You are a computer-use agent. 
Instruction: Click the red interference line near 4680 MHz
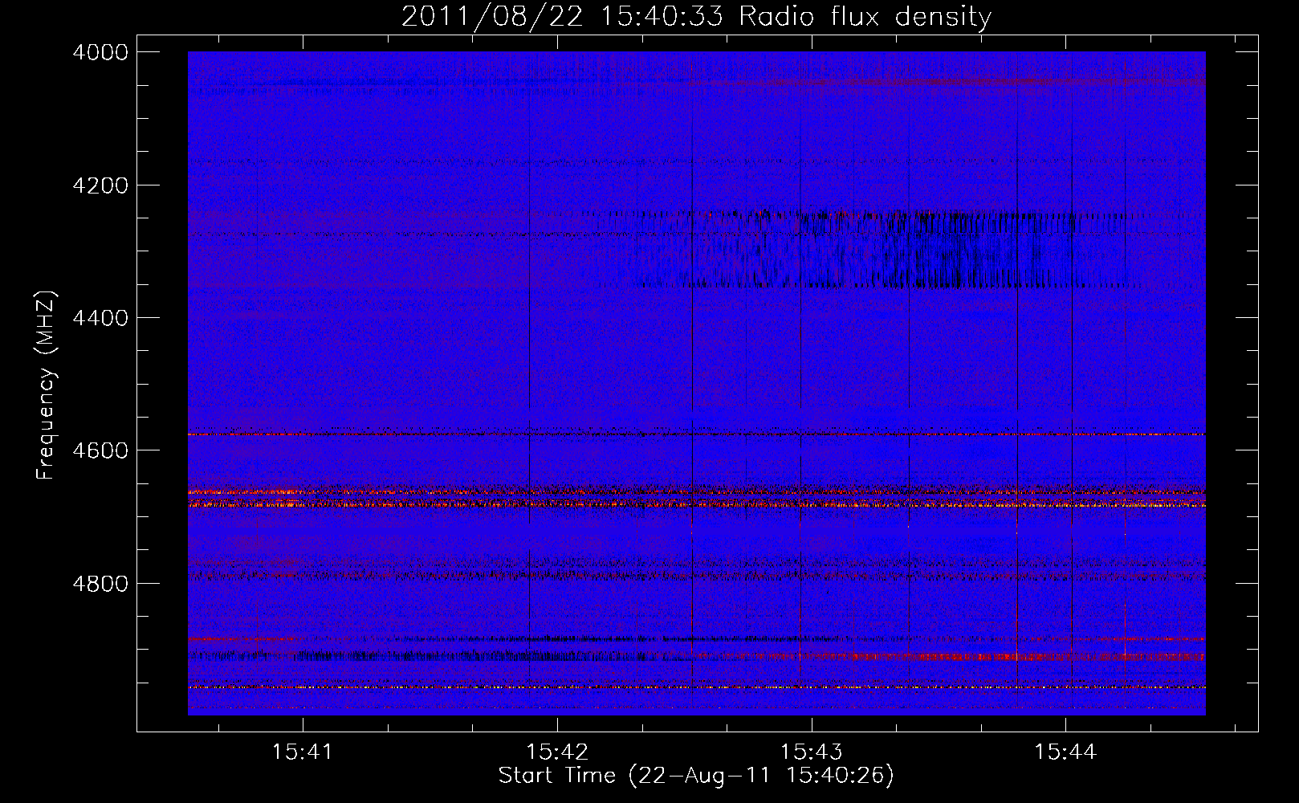696,505
